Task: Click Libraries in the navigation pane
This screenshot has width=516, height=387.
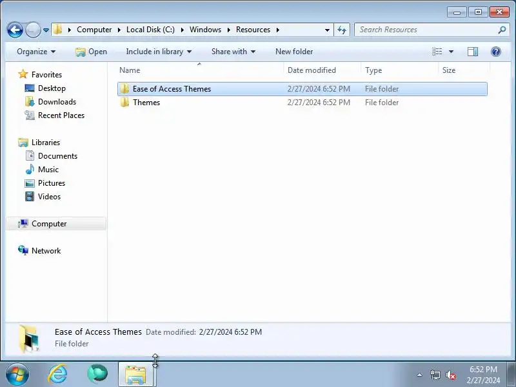Action: [x=46, y=143]
